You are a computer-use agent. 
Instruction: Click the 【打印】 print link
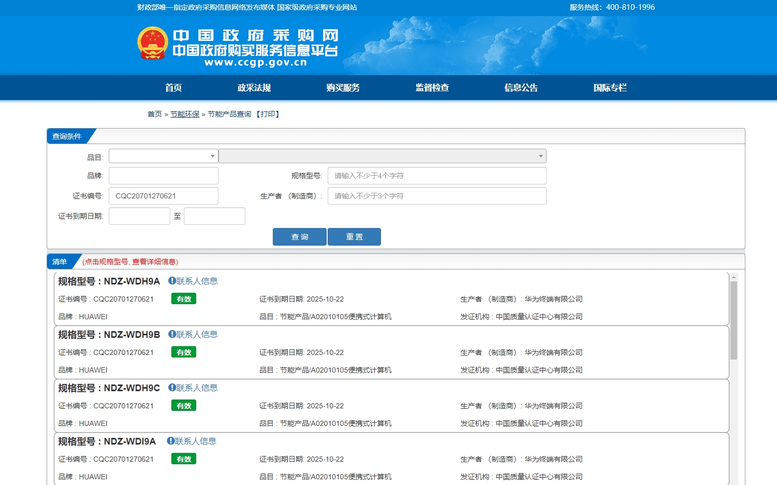[268, 114]
